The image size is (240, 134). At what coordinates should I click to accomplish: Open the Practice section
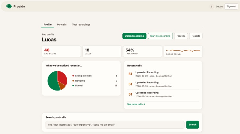181,36
